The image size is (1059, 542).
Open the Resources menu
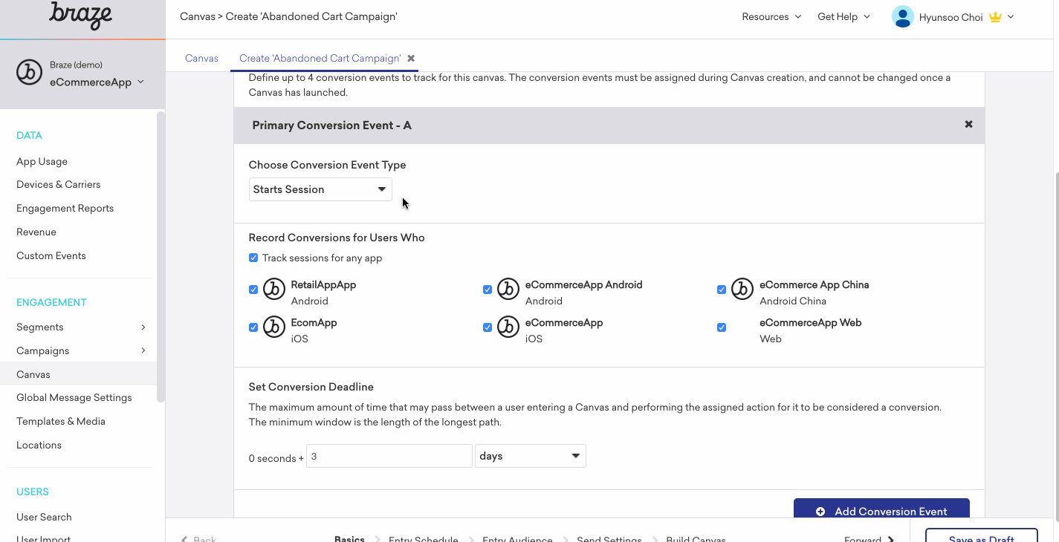[771, 16]
